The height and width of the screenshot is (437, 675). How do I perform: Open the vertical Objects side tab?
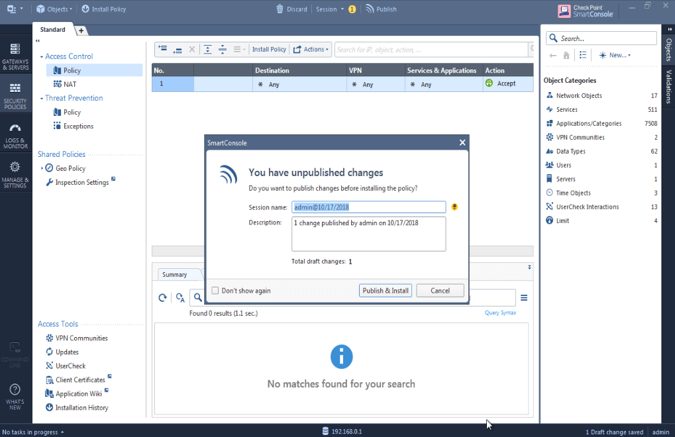[x=668, y=50]
